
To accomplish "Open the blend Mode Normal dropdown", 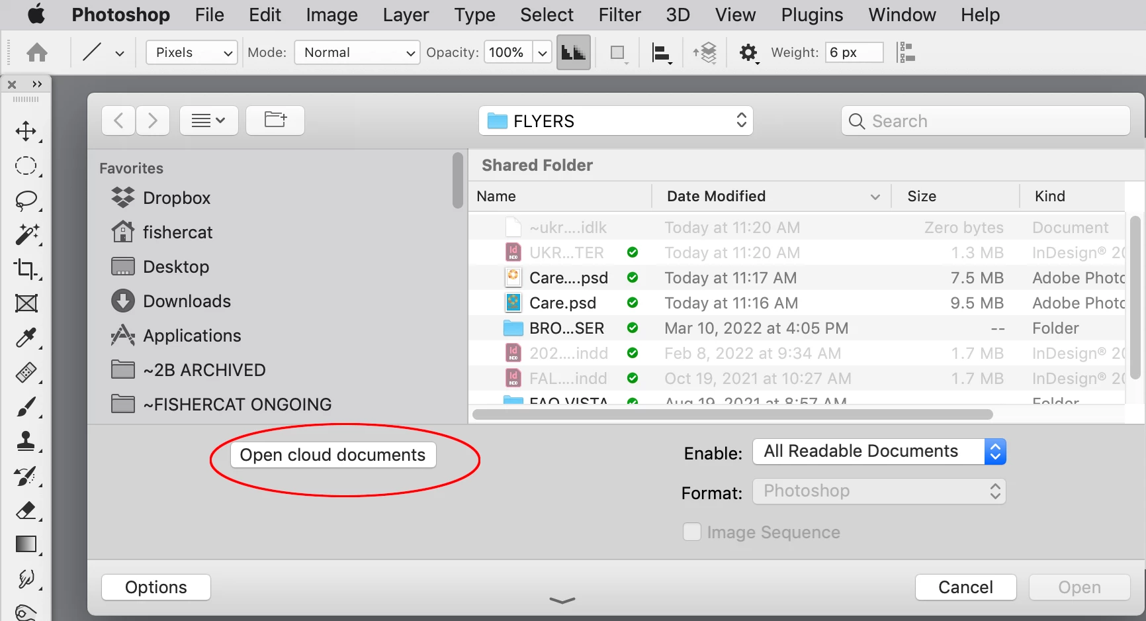I will (357, 52).
